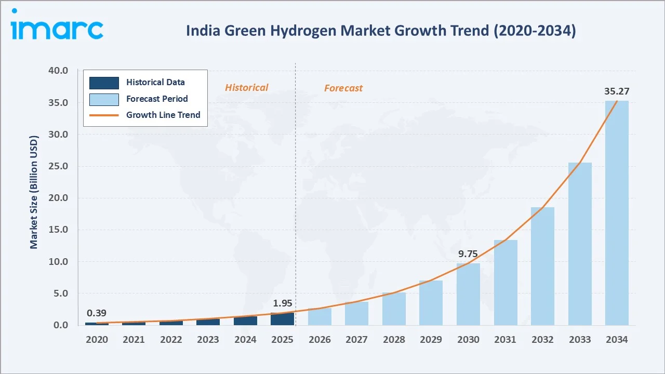
Task: Select the 2024 historical bar
Action: (x=245, y=320)
